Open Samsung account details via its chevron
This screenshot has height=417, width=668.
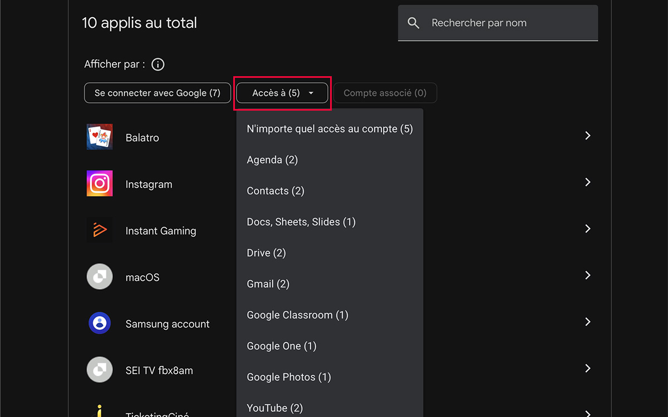pos(587,322)
